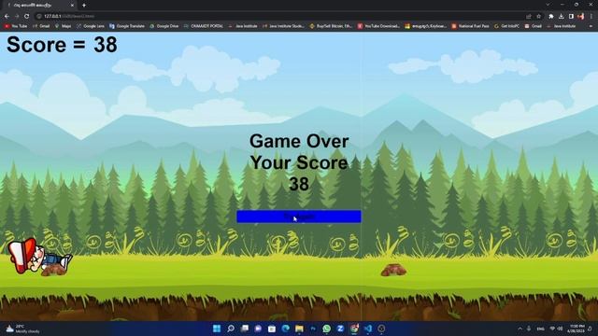Image resolution: width=598 pixels, height=336 pixels.
Task: Open the PORTAL bookmark
Action: click(x=204, y=26)
